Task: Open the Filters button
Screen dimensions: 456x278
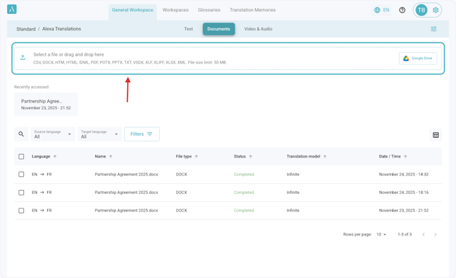Action: tap(141, 134)
